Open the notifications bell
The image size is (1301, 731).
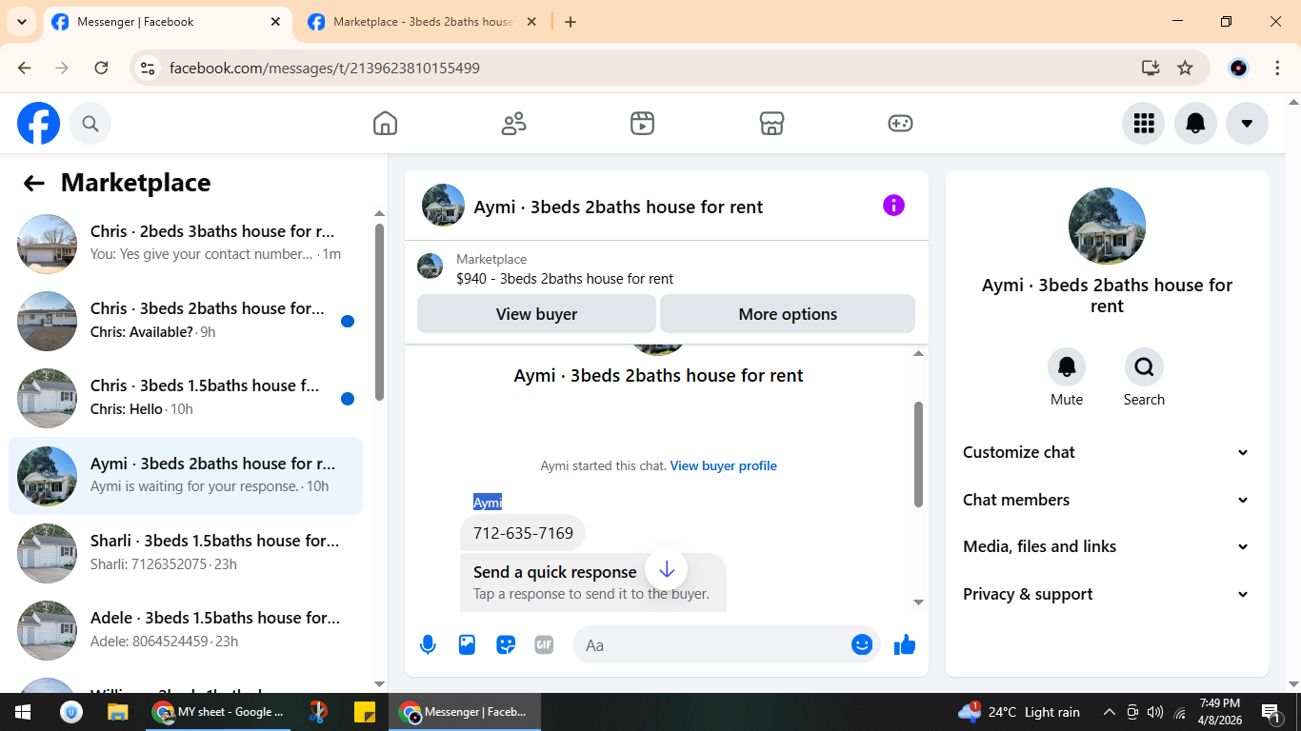point(1195,123)
